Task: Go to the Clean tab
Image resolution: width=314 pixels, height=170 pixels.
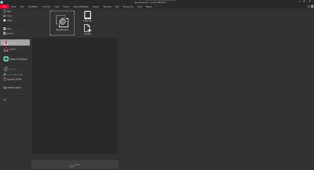Action: coord(57,7)
